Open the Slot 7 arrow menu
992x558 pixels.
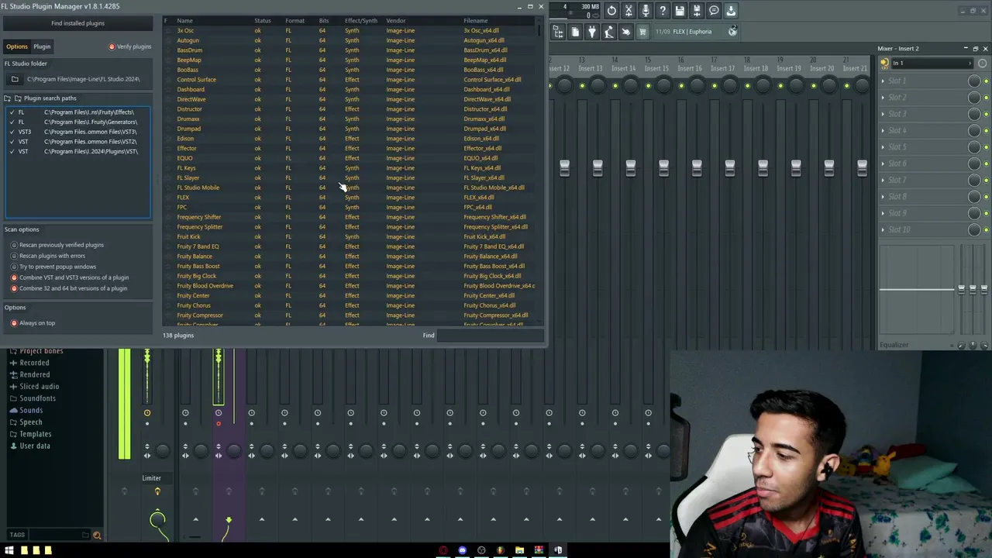point(883,180)
